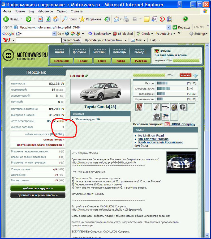
Task: Open the Справка menu
Action: tap(77, 11)
